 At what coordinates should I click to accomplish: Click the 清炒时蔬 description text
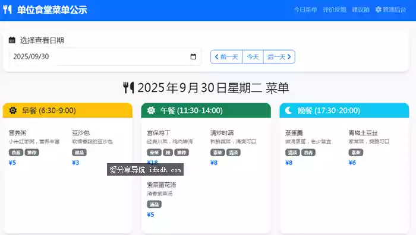[x=233, y=141]
